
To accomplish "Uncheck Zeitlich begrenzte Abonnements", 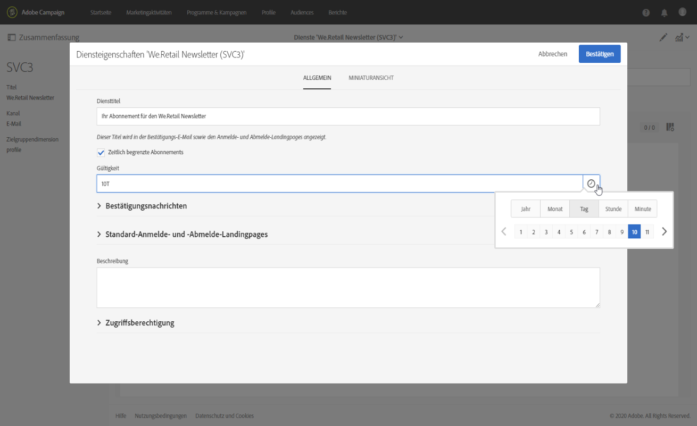I will coord(101,153).
